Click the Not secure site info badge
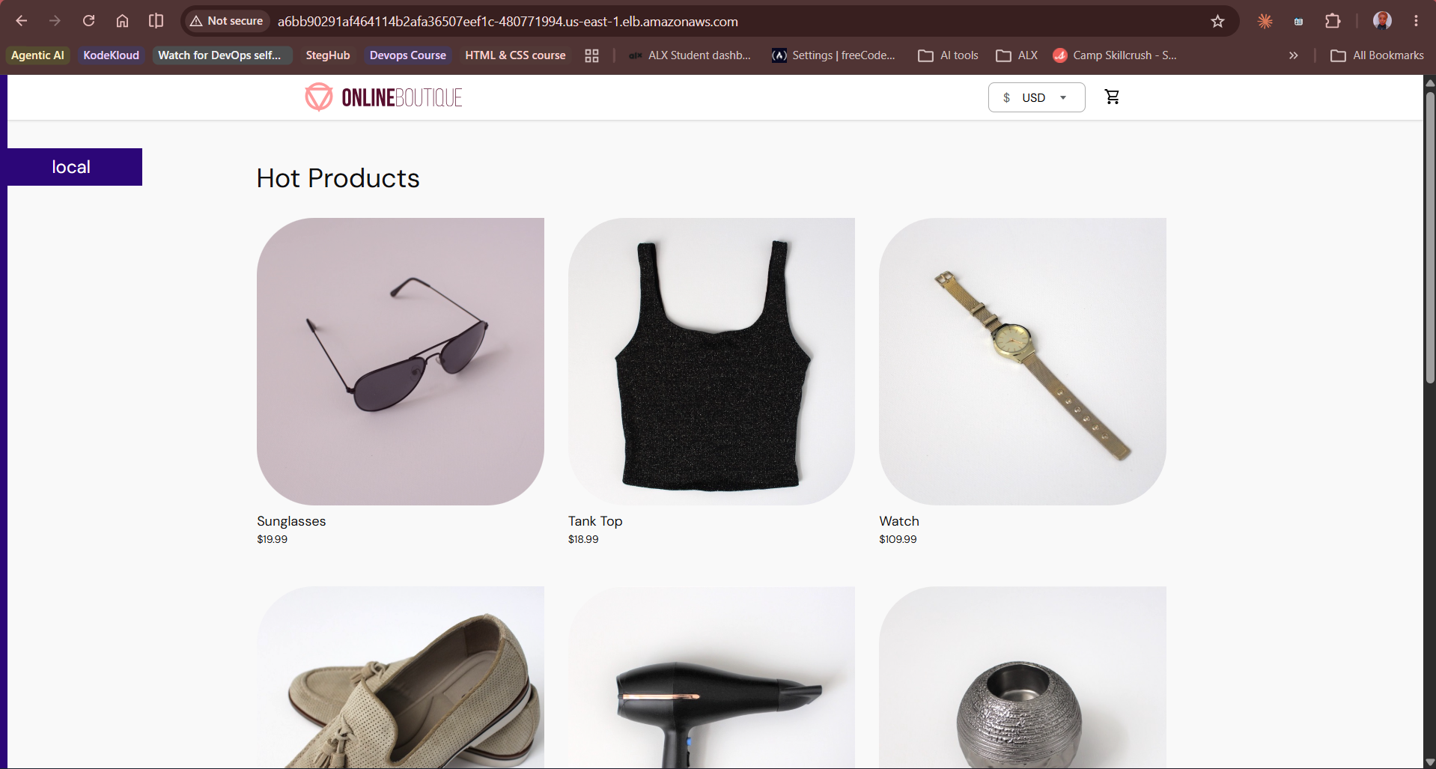This screenshot has width=1436, height=769. pos(227,21)
